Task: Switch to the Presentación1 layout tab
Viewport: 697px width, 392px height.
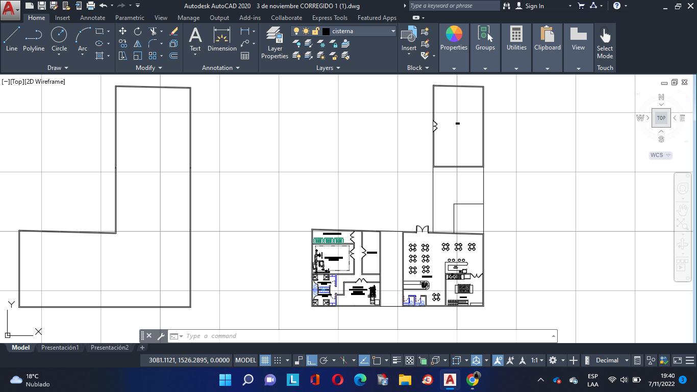Action: pos(60,348)
